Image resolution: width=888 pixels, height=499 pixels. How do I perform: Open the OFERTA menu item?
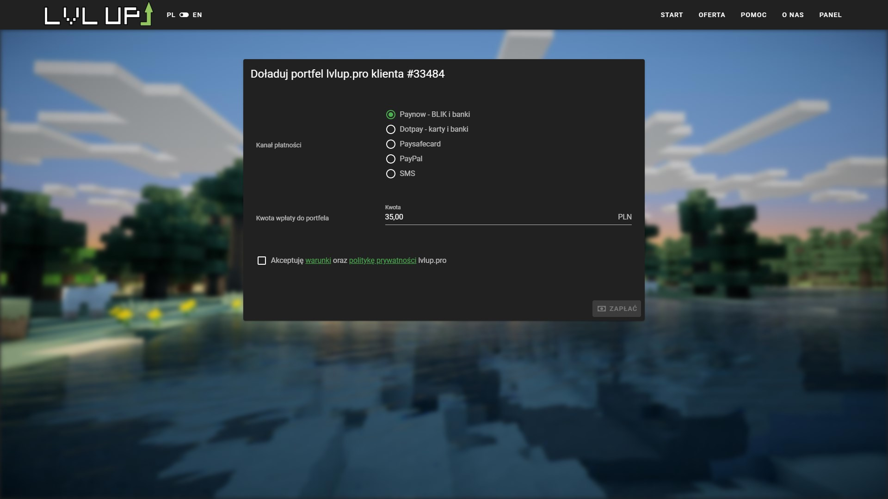(x=712, y=15)
